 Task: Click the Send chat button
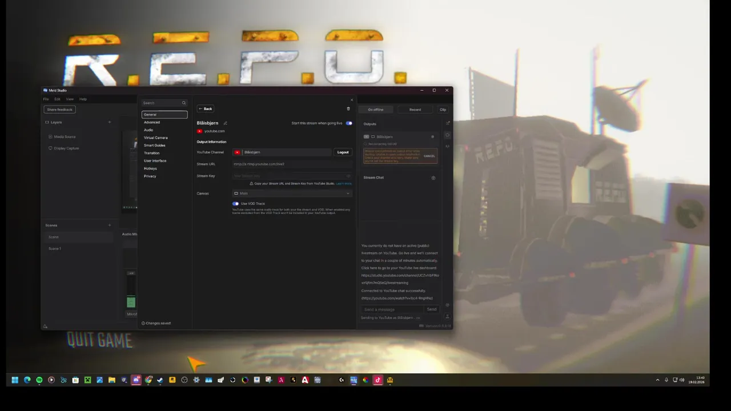coord(432,309)
